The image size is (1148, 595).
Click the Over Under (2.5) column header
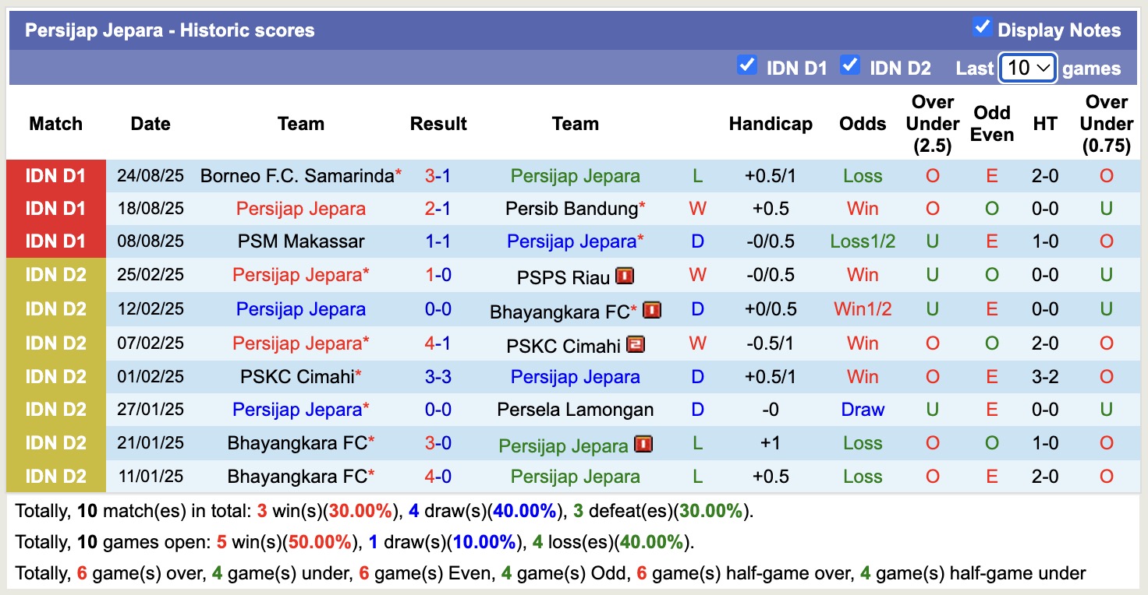933,124
